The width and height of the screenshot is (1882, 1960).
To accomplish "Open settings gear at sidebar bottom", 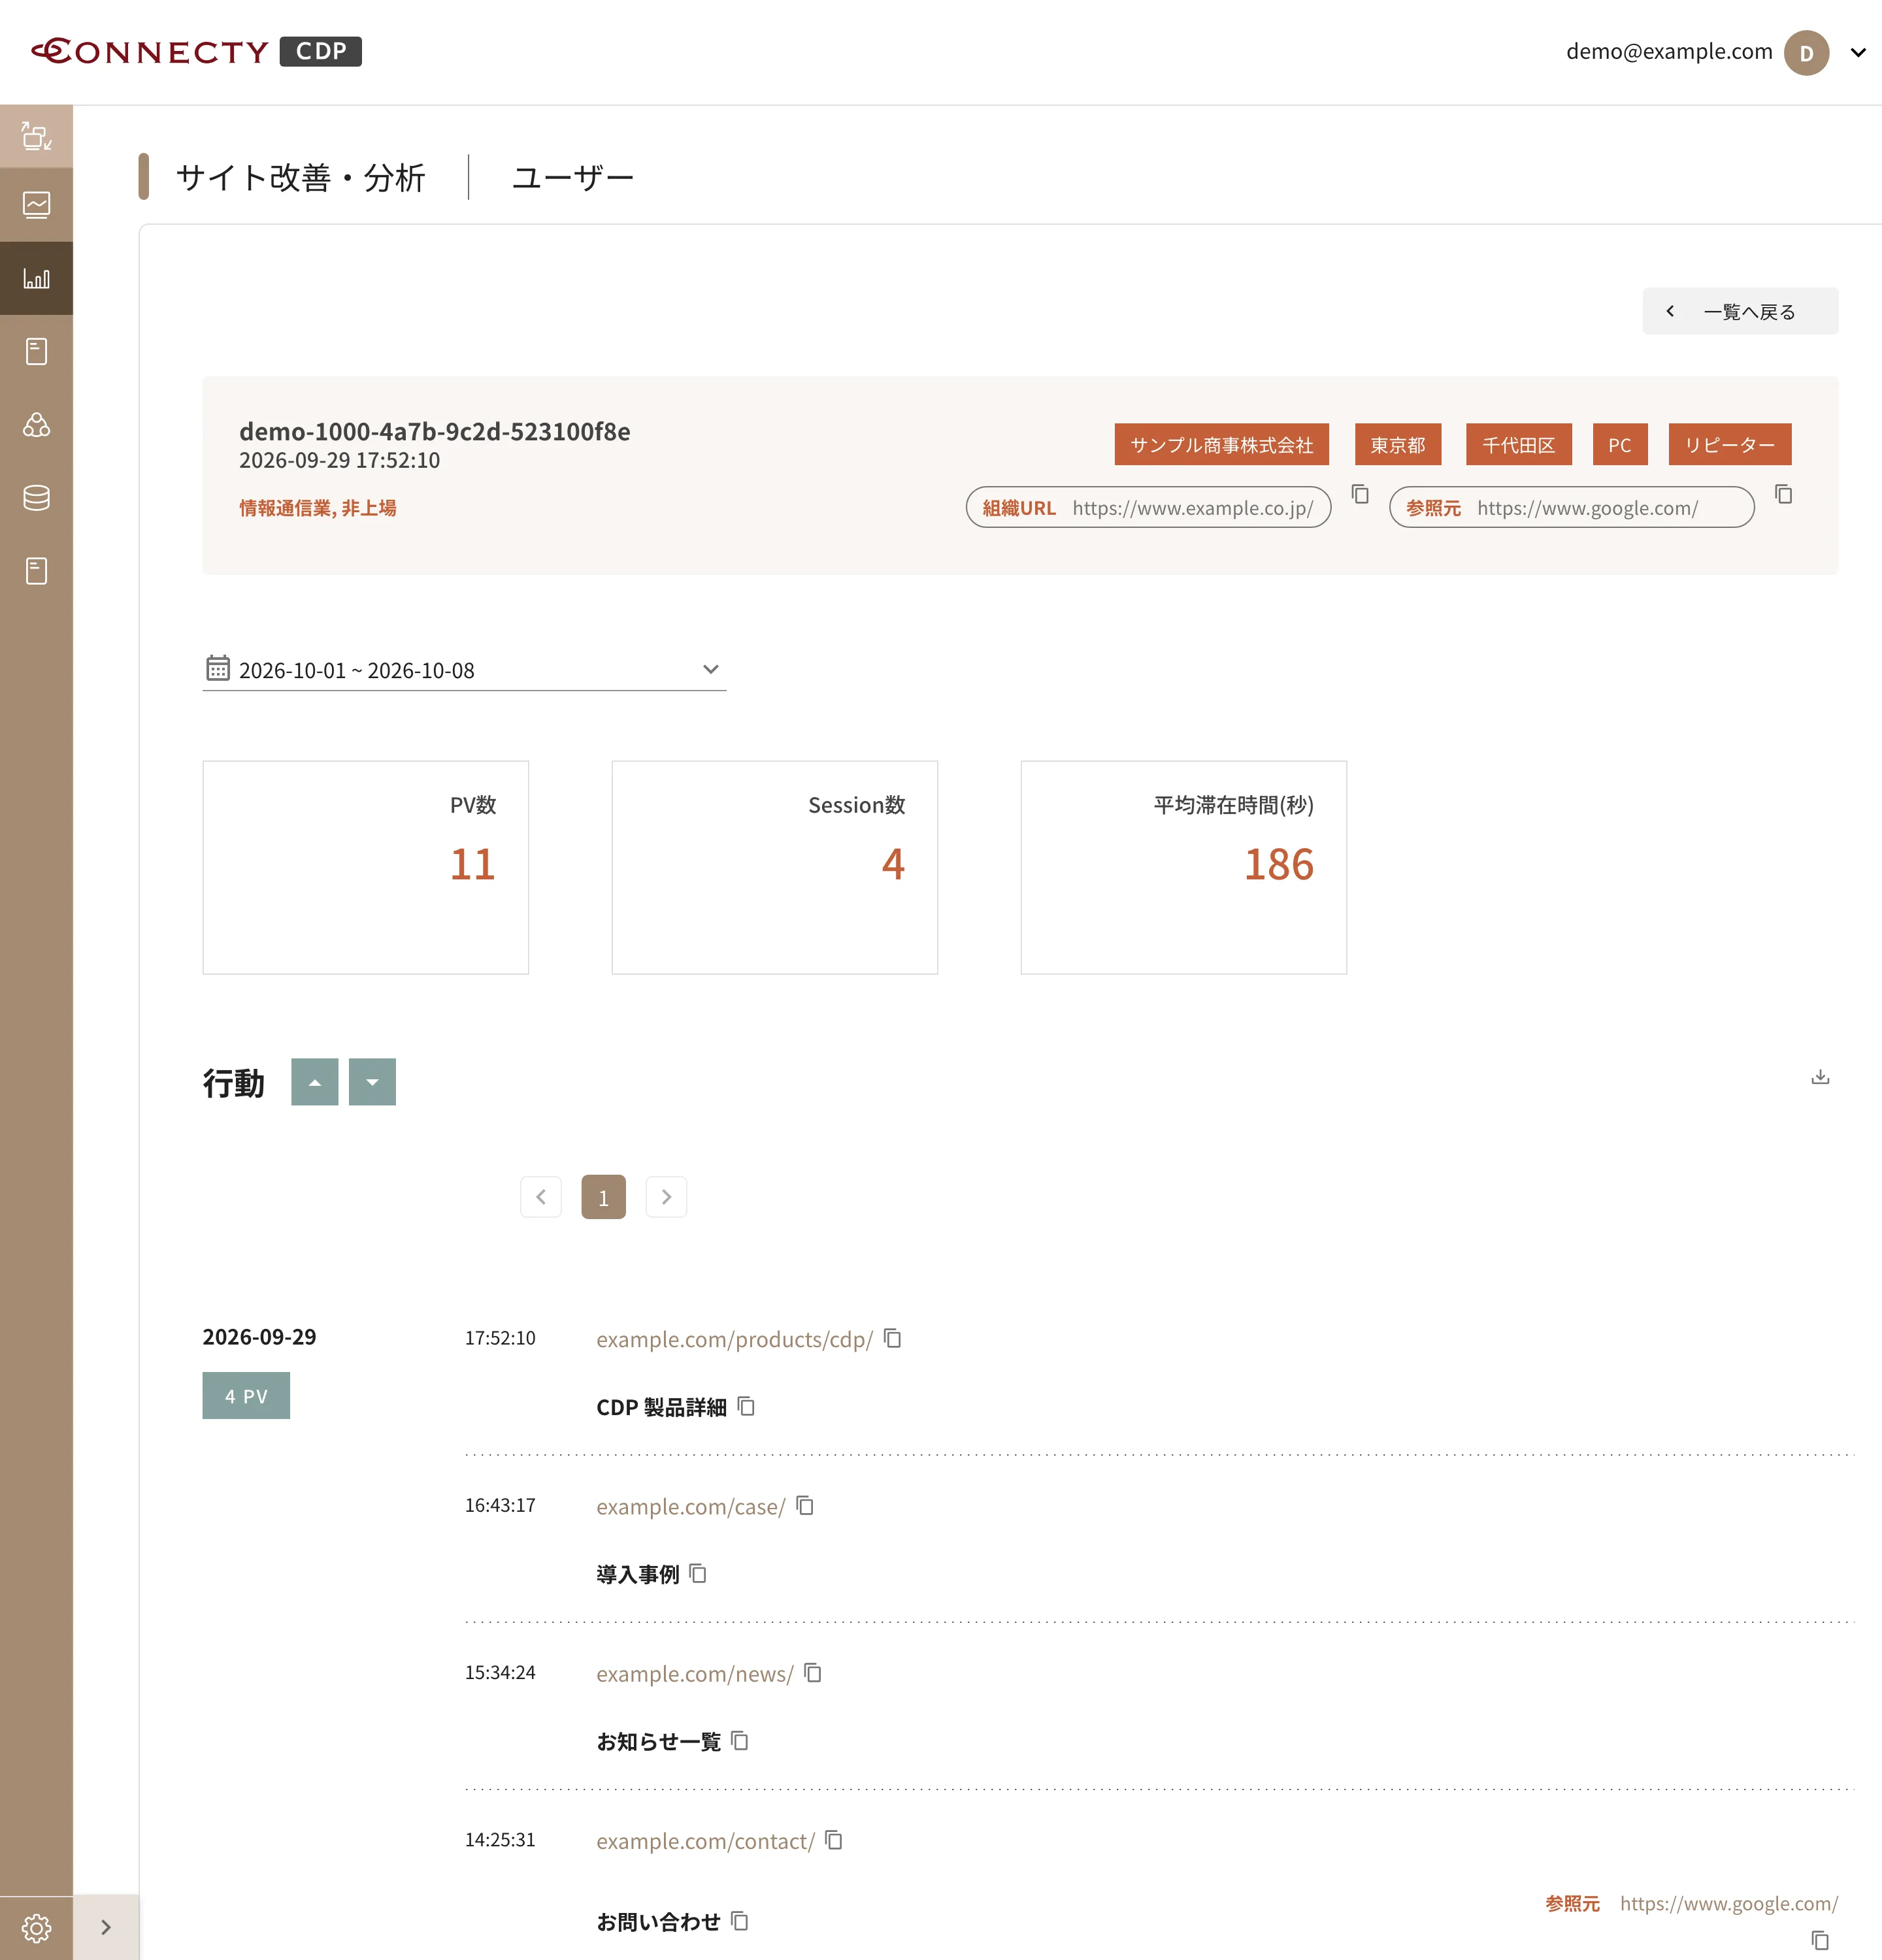I will pyautogui.click(x=36, y=1927).
